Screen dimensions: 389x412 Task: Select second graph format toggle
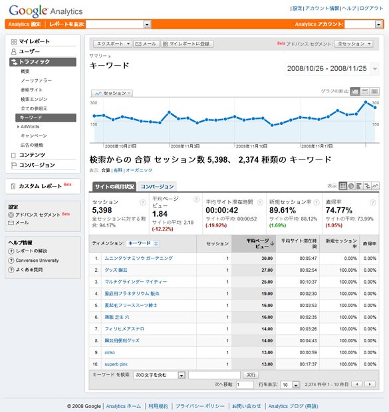(365, 92)
